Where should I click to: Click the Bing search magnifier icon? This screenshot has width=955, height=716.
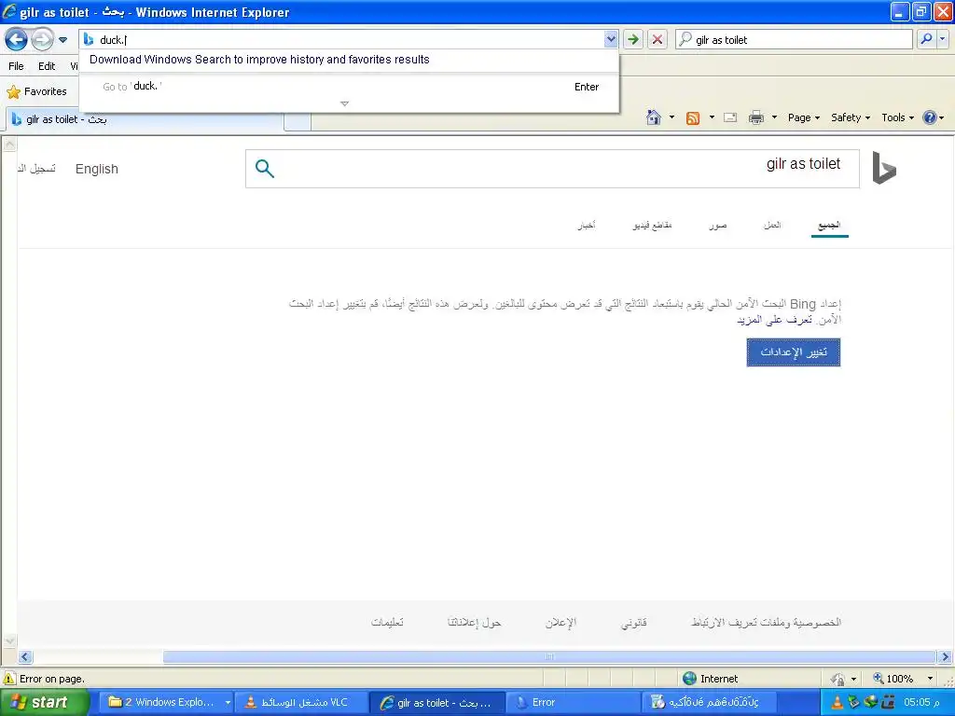[264, 169]
